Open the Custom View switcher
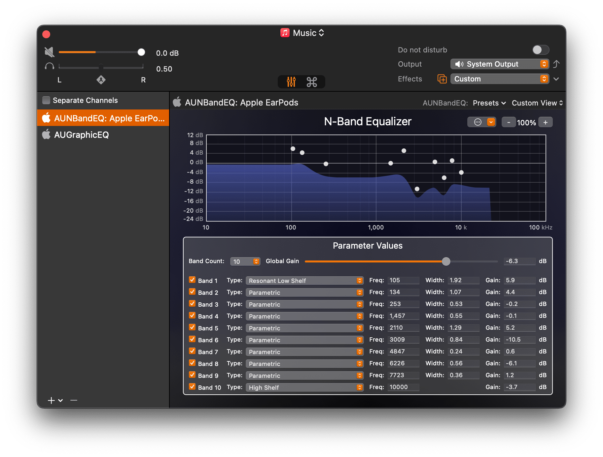 point(537,103)
